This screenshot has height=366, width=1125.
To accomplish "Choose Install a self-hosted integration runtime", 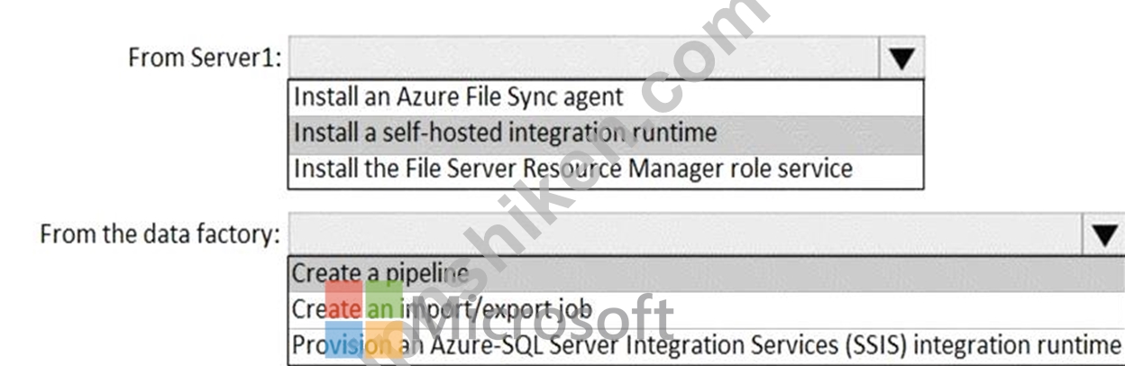I will click(606, 133).
